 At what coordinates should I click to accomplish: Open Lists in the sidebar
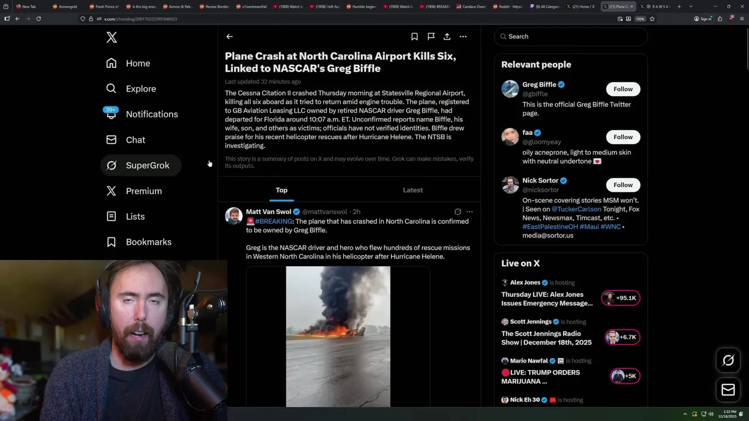point(125,216)
